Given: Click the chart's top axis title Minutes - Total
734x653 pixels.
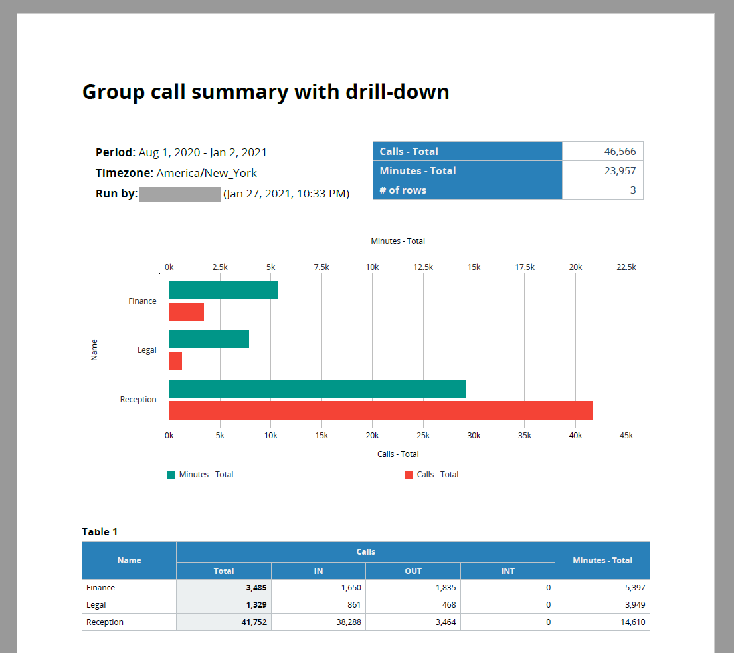Looking at the screenshot, I should (x=398, y=241).
